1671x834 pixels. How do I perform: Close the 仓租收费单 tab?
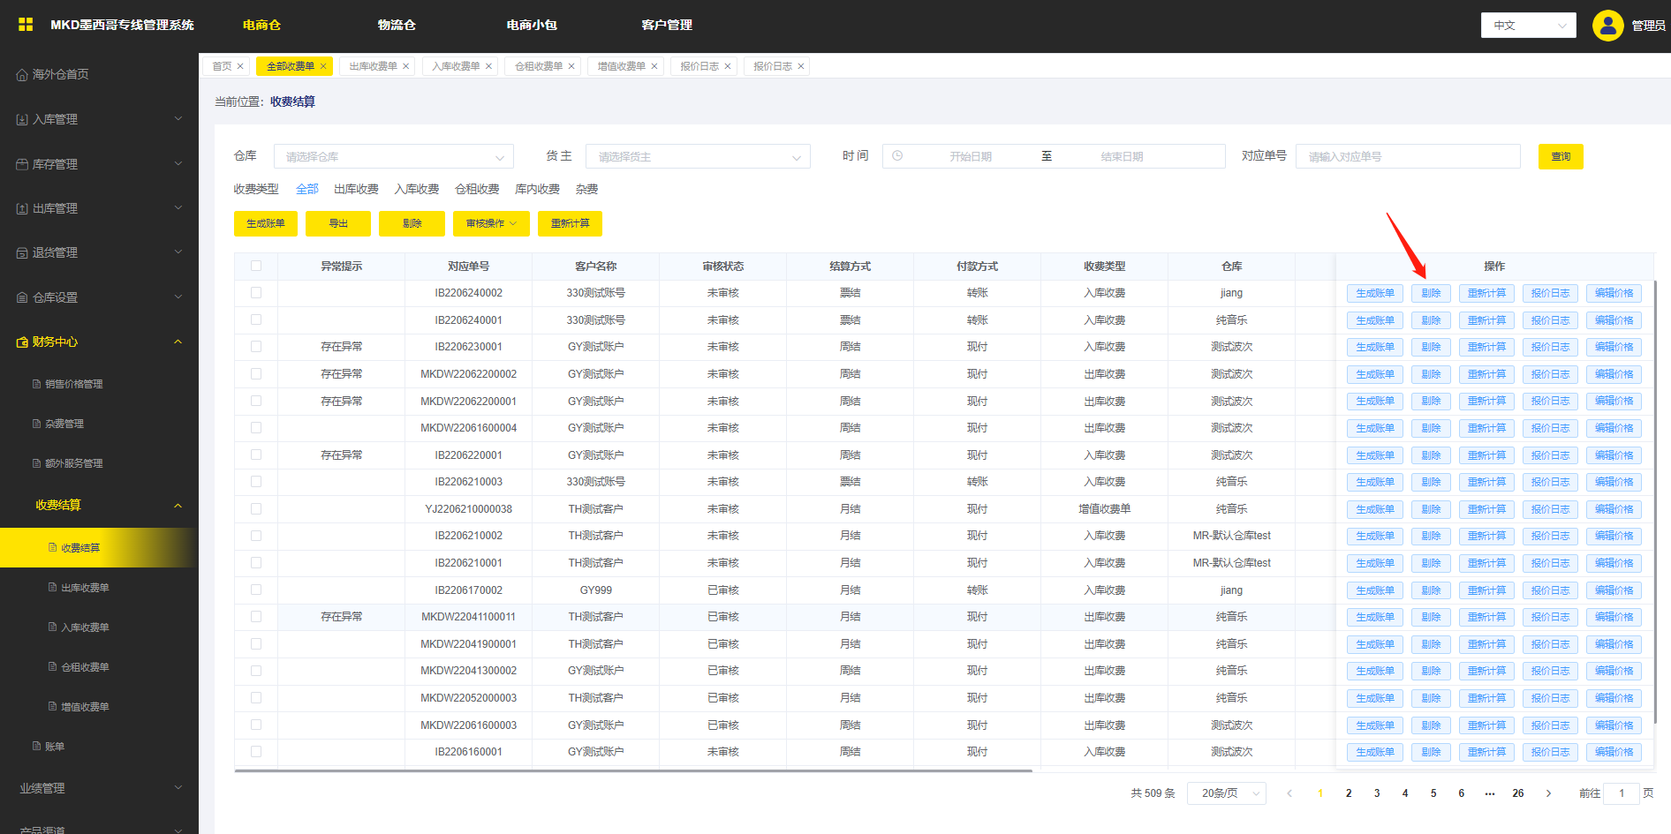click(571, 66)
